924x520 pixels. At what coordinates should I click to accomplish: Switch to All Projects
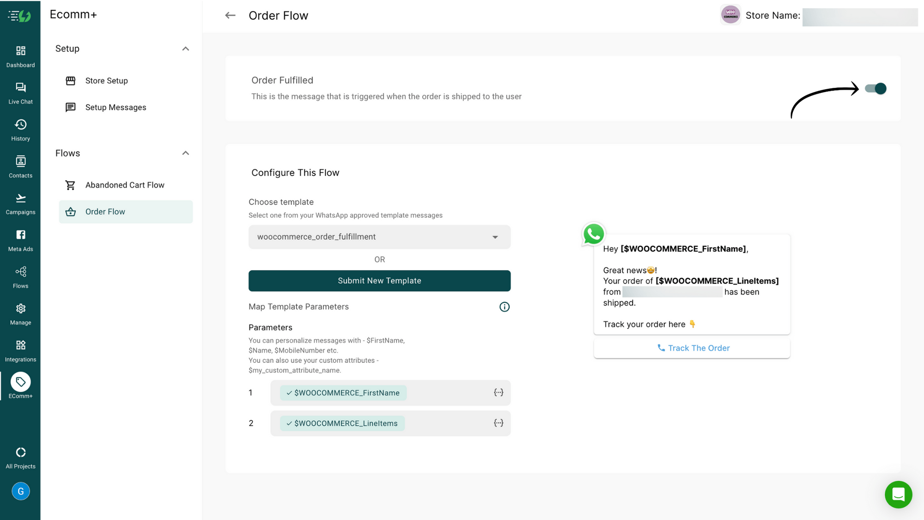[x=20, y=457]
